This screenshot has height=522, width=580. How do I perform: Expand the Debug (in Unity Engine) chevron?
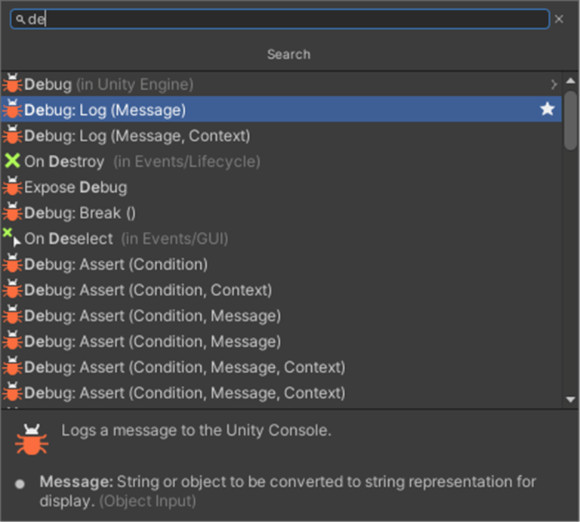click(554, 85)
